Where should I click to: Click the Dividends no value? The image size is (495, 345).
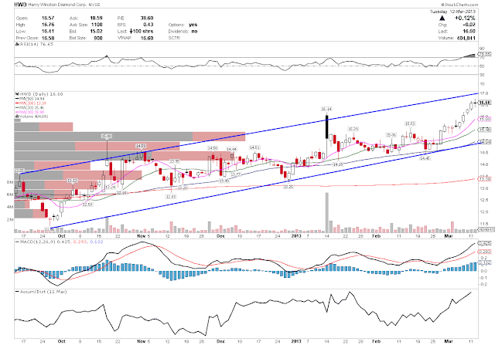pos(194,31)
